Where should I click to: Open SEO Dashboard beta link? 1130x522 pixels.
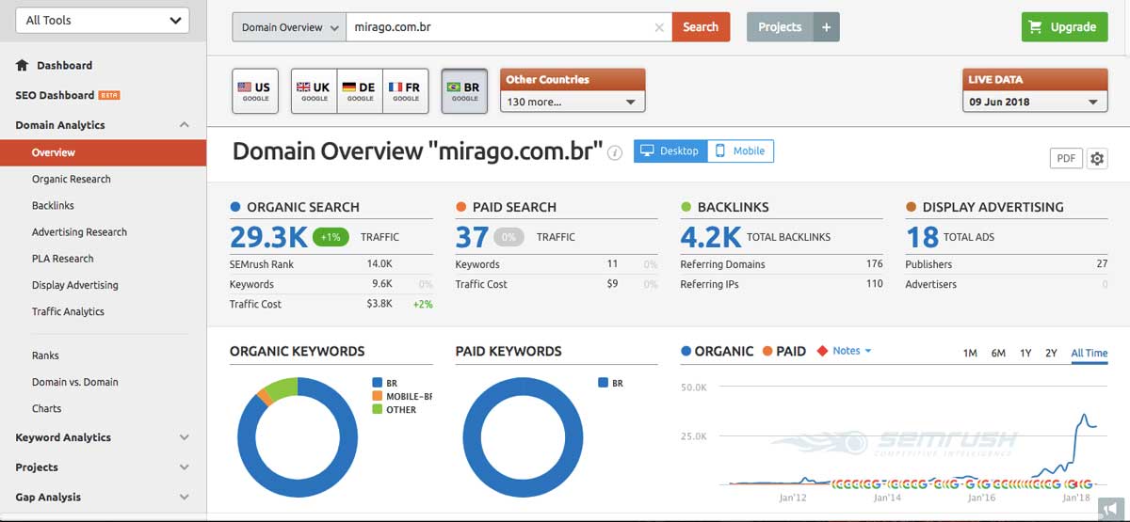(67, 95)
